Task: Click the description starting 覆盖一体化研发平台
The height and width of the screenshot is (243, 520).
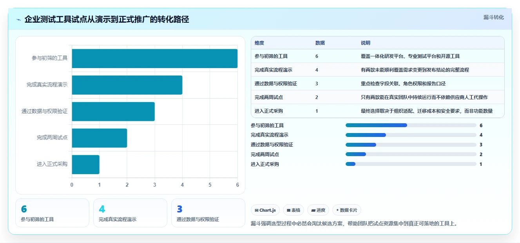Action: point(410,56)
